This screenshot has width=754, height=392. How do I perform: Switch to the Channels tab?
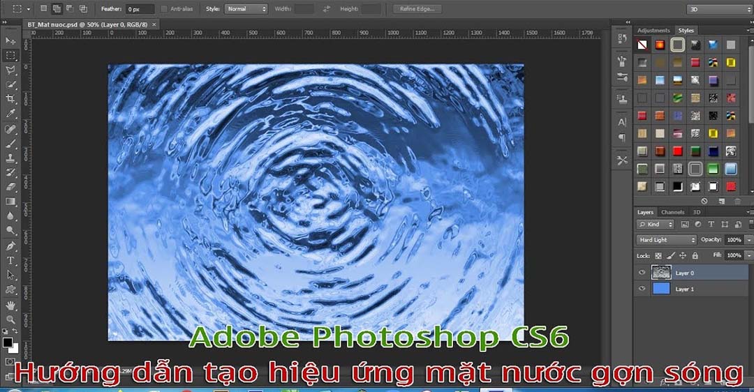coord(673,212)
